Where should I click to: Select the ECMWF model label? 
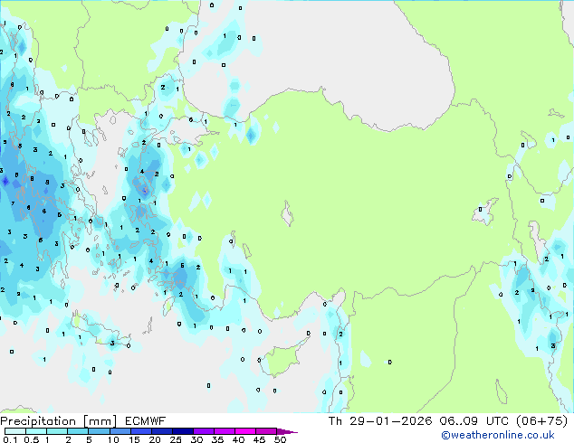point(146,421)
